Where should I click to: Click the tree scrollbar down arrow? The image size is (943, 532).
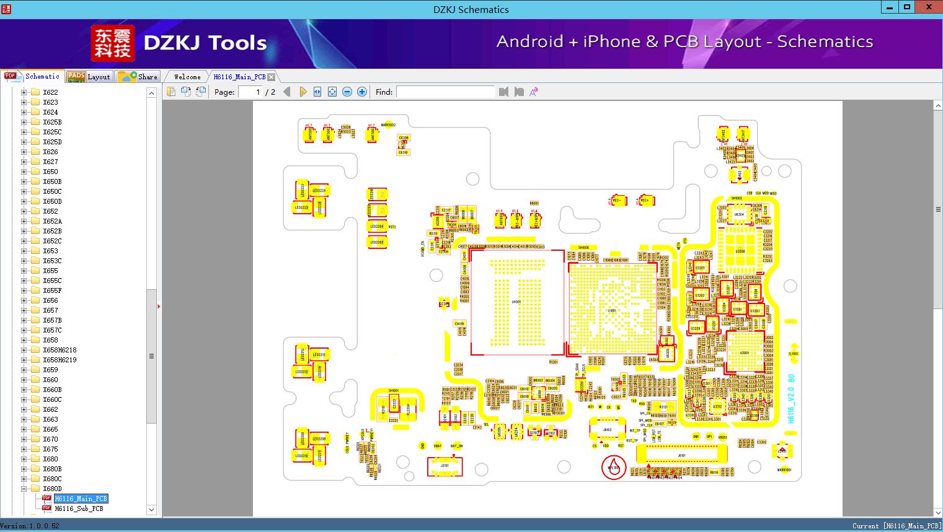coord(151,510)
